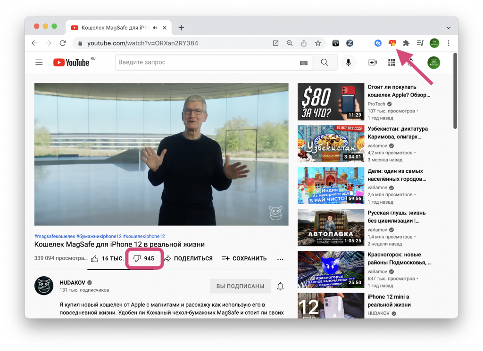
Task: Click the share icon in address bar
Action: coord(304,43)
